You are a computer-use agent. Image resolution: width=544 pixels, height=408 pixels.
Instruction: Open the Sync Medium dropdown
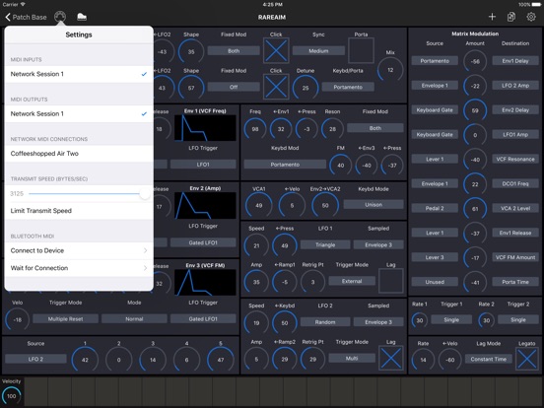pyautogui.click(x=318, y=50)
